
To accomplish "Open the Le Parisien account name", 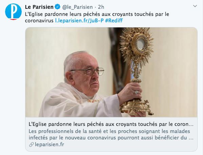I will coord(39,7).
